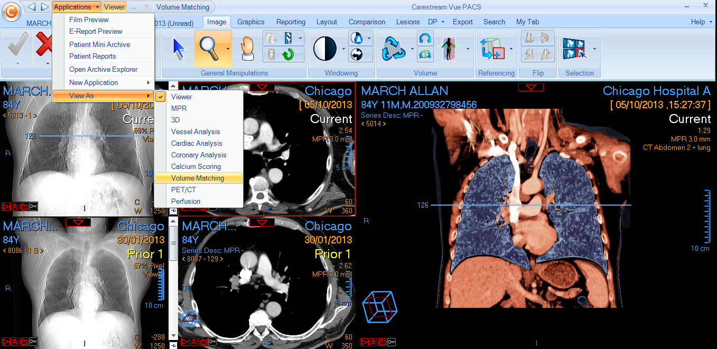Click the '< 8087 - 129 >' series label

click(x=203, y=259)
